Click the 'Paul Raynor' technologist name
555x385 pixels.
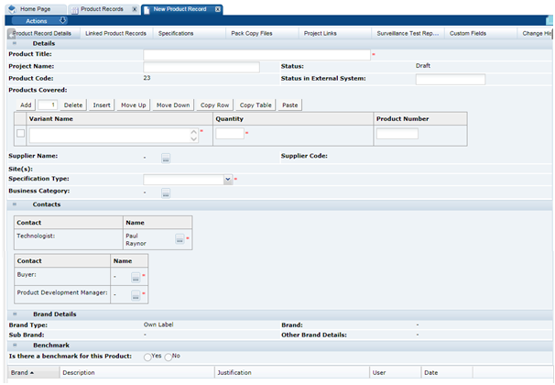(136, 239)
